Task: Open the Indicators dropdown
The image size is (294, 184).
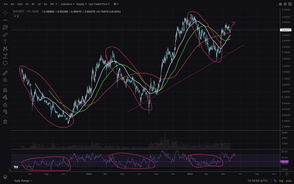Action: [67, 4]
